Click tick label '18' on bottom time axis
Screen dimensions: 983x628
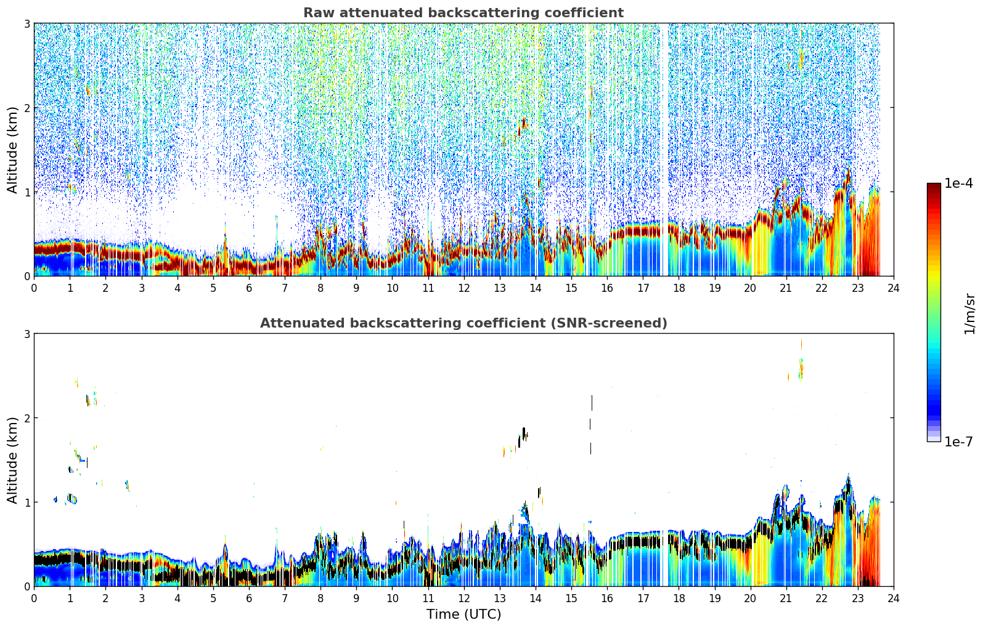[x=679, y=598]
